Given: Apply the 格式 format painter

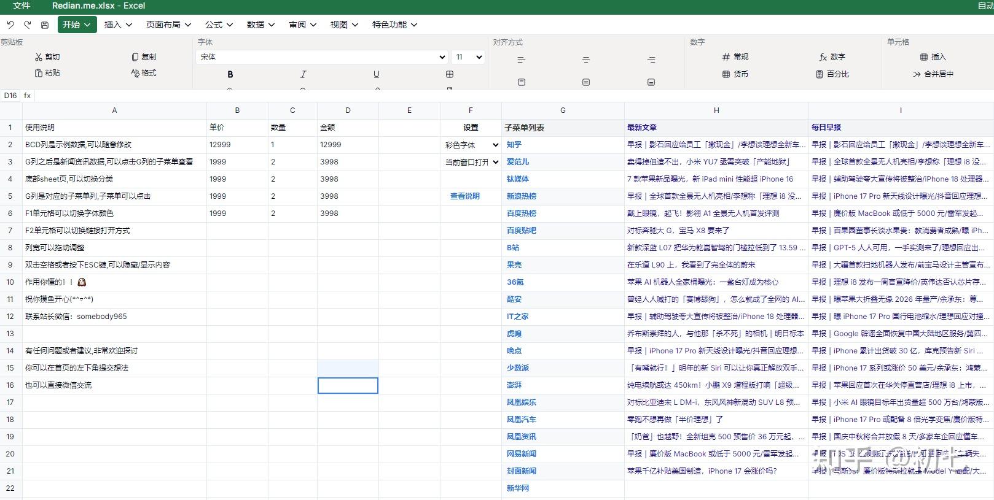Looking at the screenshot, I should (x=144, y=73).
